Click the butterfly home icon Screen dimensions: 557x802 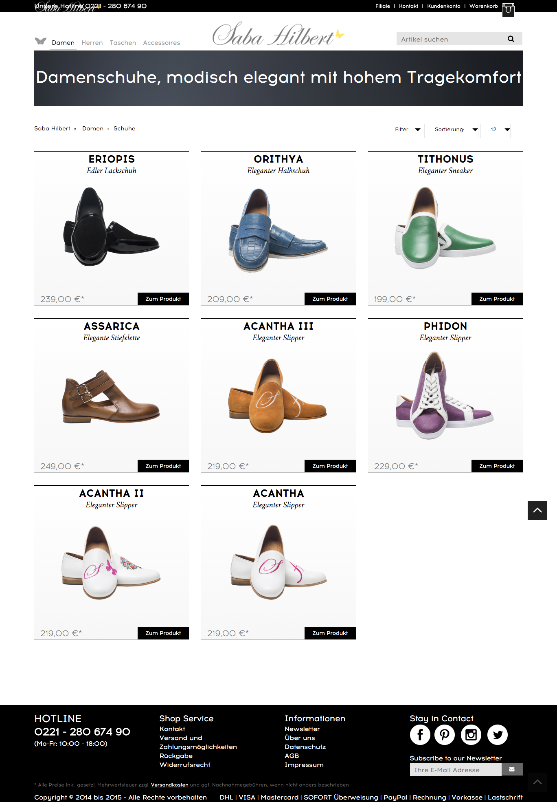tap(40, 41)
